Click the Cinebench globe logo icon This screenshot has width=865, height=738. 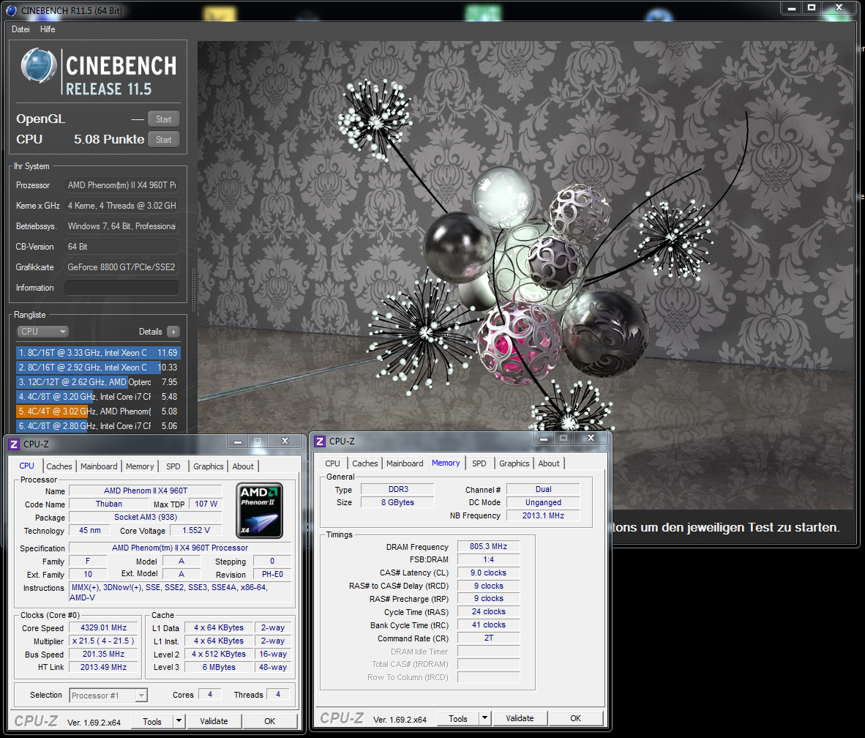click(x=39, y=66)
